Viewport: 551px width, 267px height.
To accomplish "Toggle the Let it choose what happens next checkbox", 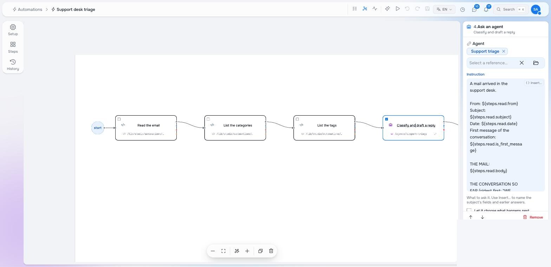I will [x=469, y=210].
